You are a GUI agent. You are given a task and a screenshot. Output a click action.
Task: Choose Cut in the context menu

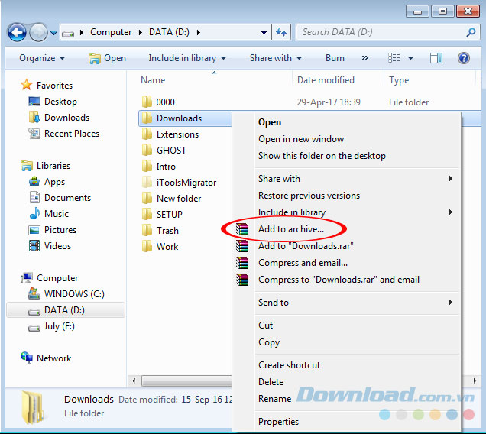346,325
